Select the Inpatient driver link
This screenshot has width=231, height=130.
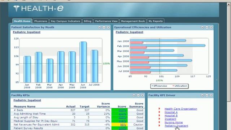(170, 119)
